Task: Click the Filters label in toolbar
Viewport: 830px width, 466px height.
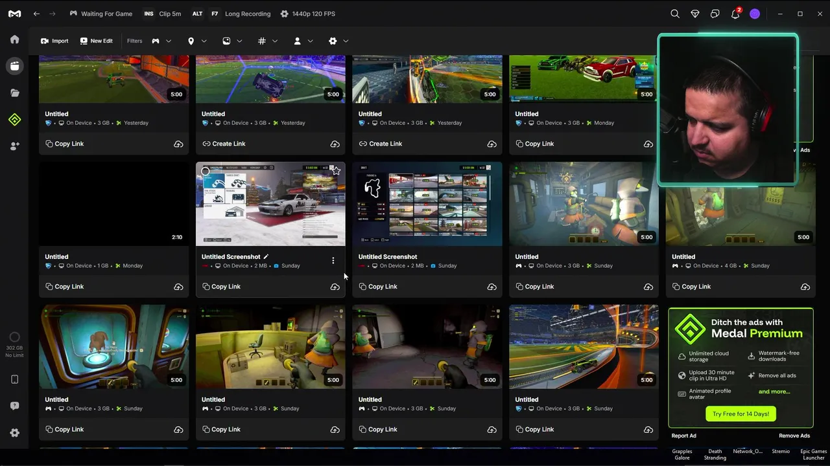Action: 134,41
